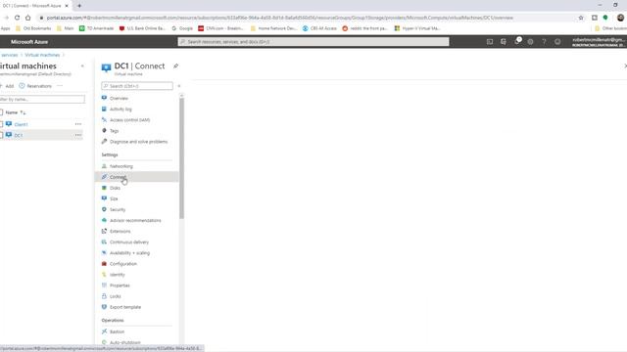Toggle the select-all Name checkbox
Viewport: 627px width, 352px height.
(1, 112)
